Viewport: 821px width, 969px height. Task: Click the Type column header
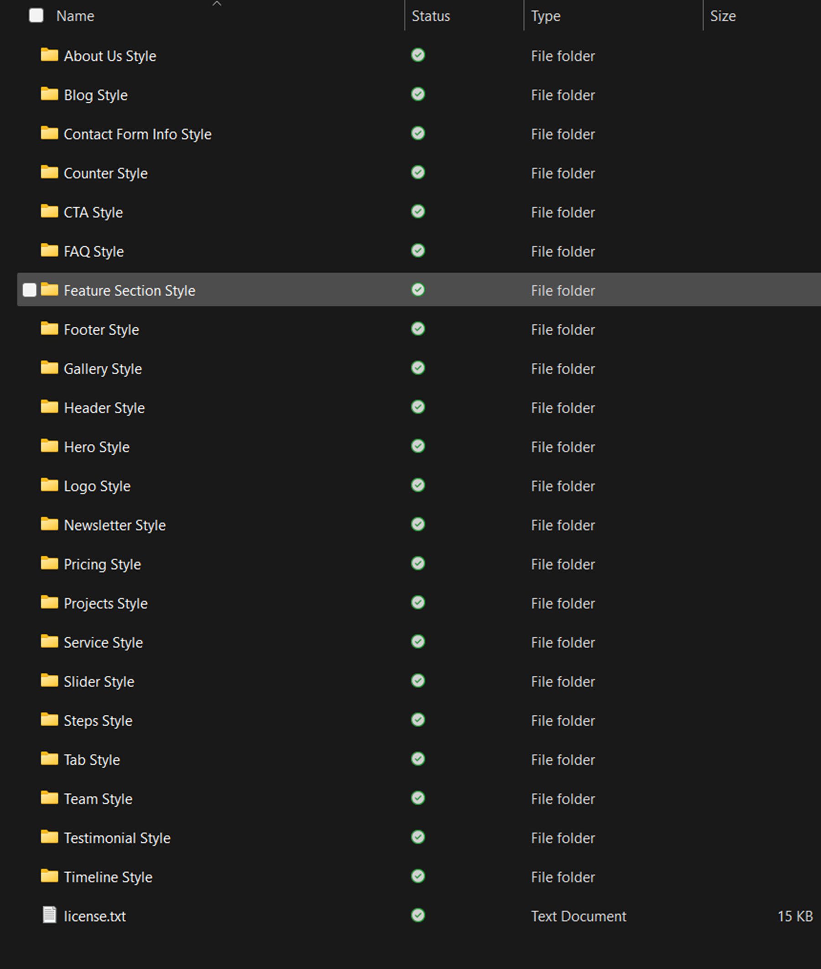546,16
